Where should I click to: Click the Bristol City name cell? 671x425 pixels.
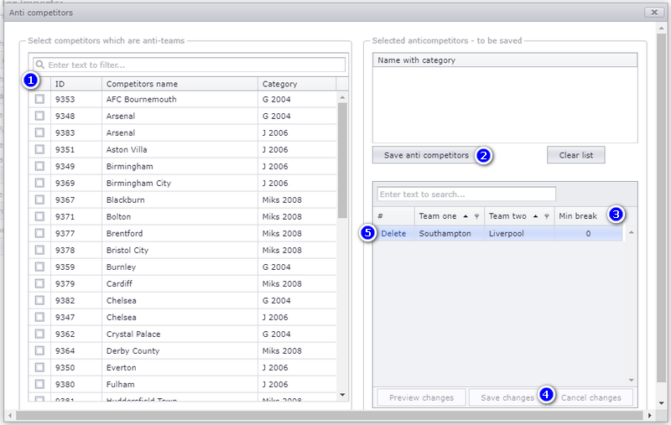pyautogui.click(x=179, y=250)
